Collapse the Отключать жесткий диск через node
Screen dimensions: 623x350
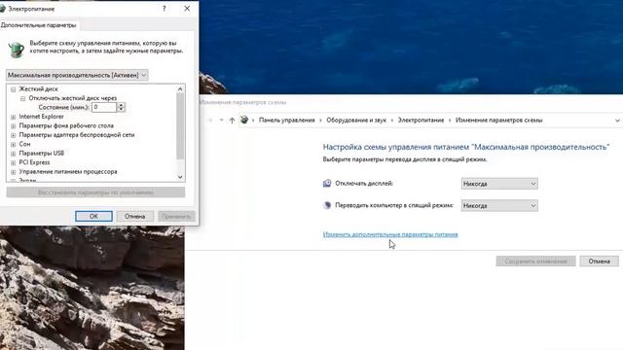(x=22, y=98)
